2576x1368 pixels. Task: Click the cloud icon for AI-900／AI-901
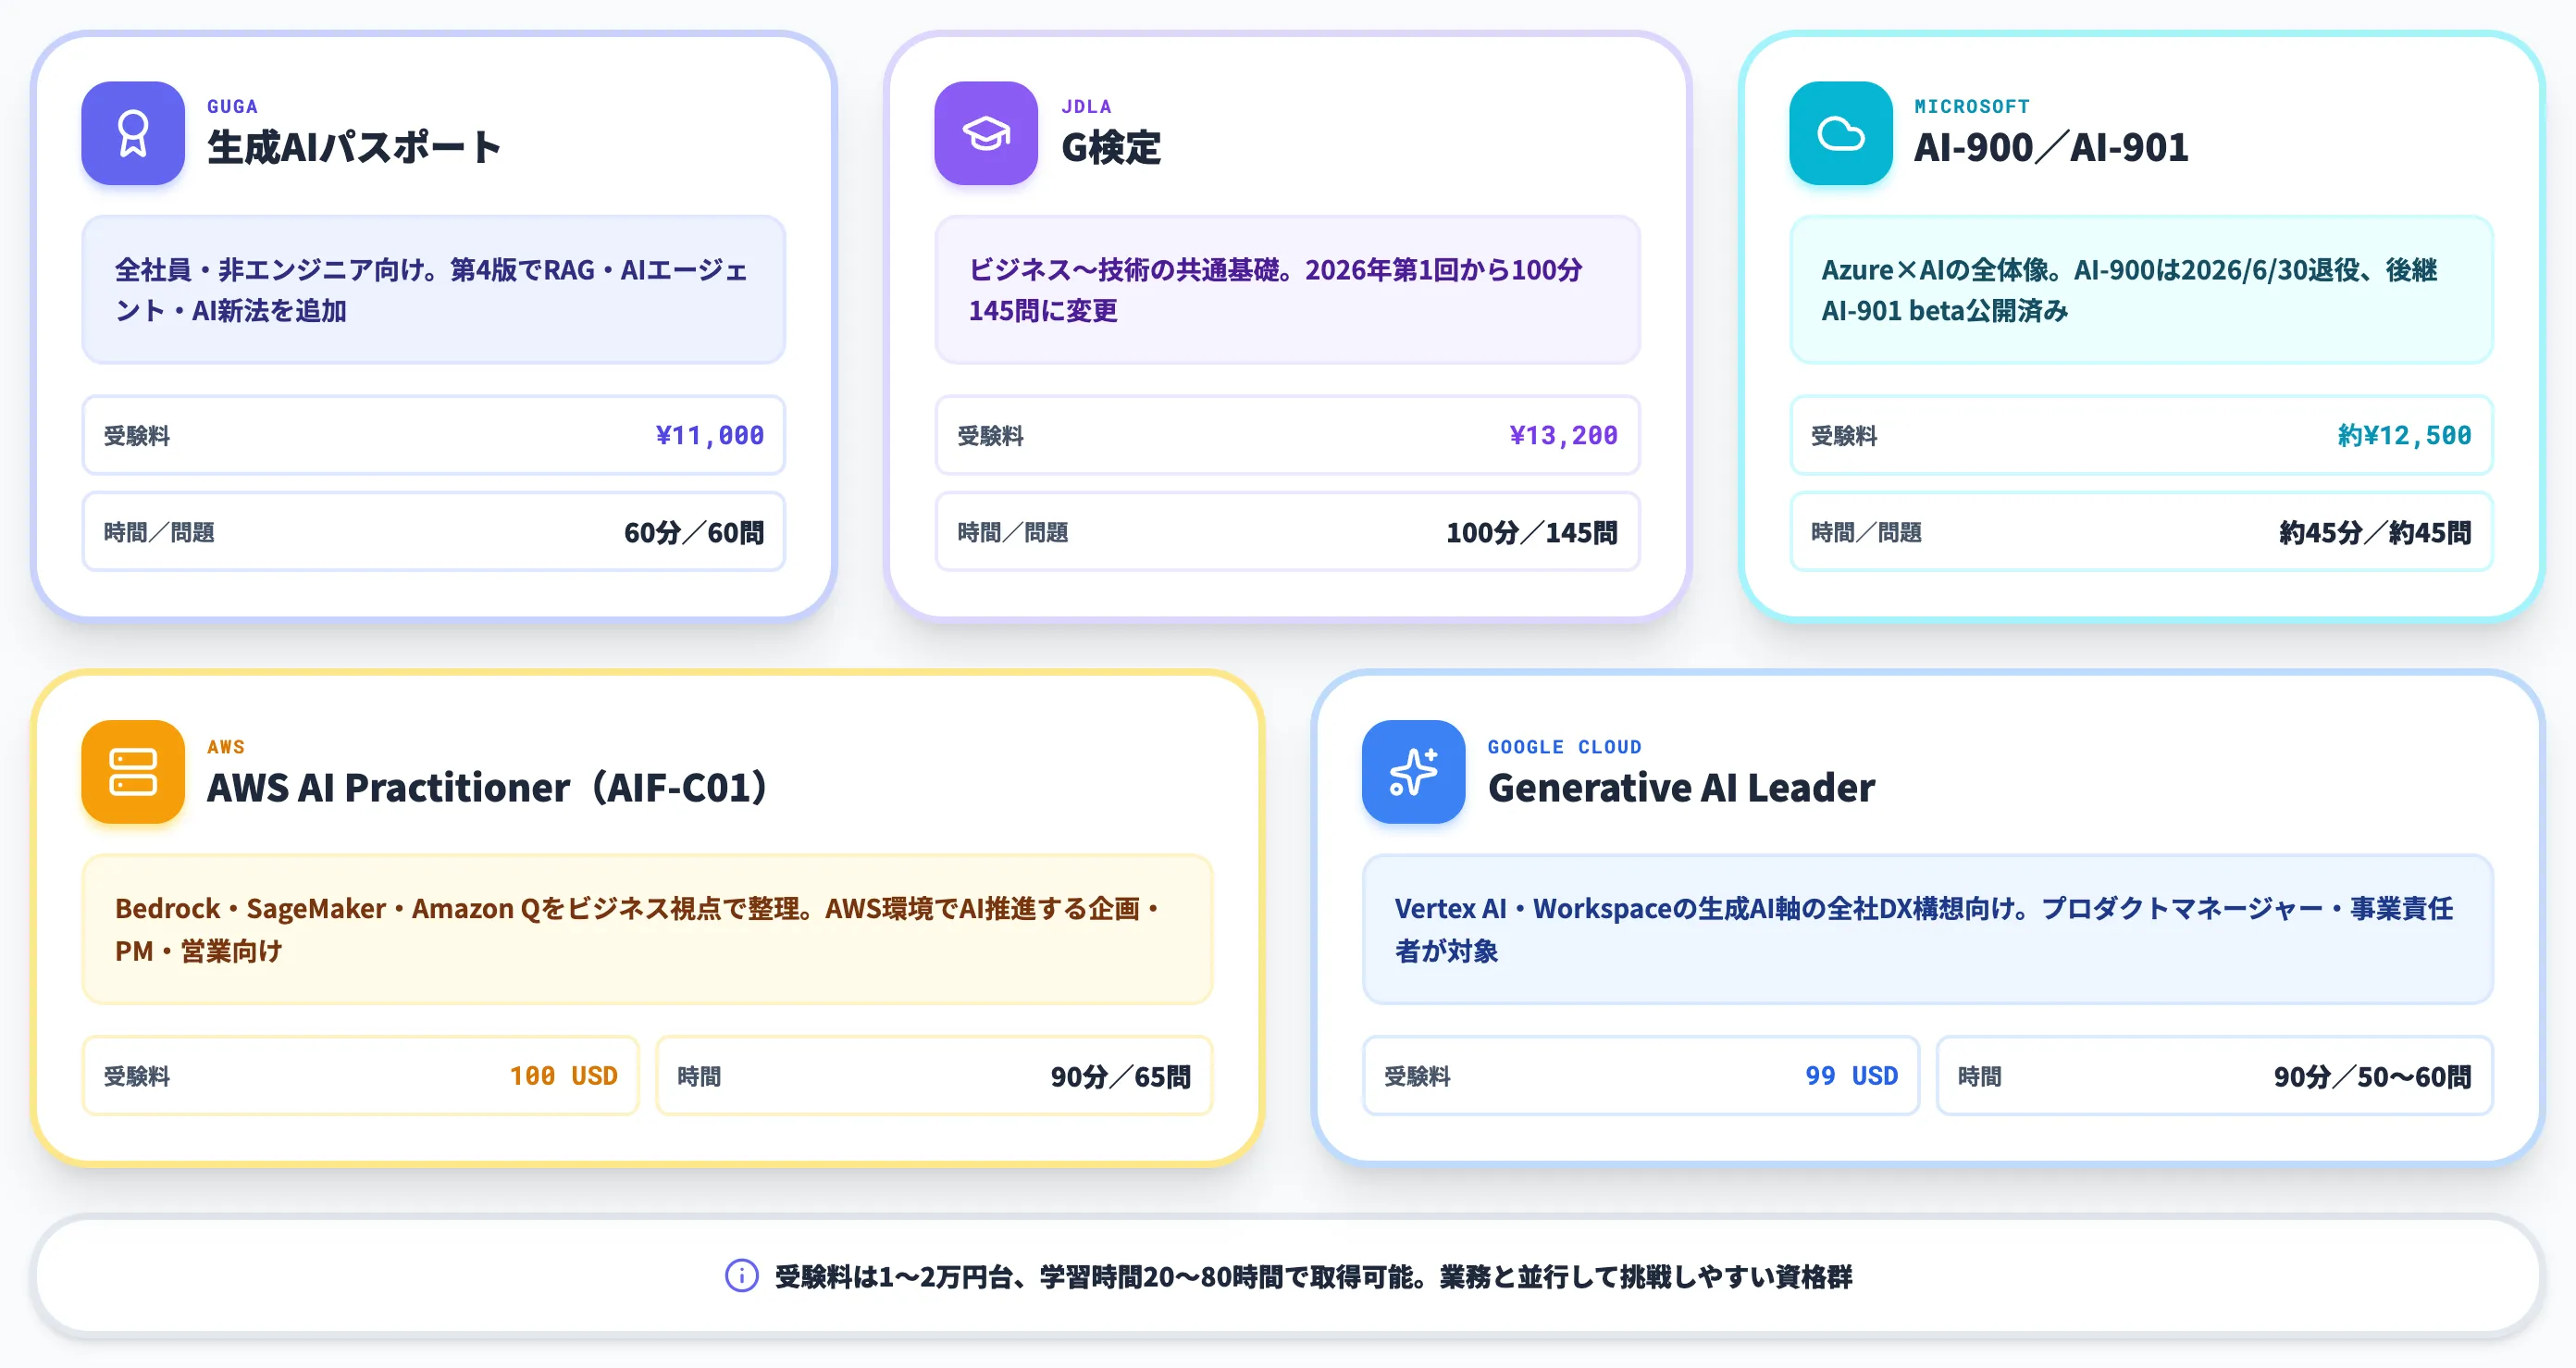coord(1841,133)
